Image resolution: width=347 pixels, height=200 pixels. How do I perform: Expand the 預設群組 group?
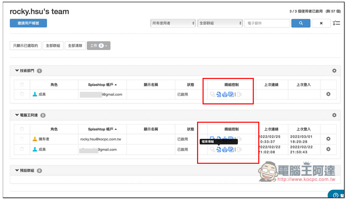(x=17, y=171)
